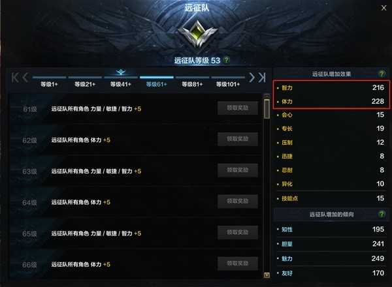Go to next level page arrow
Screen dimensions: 392x287
click(252, 78)
